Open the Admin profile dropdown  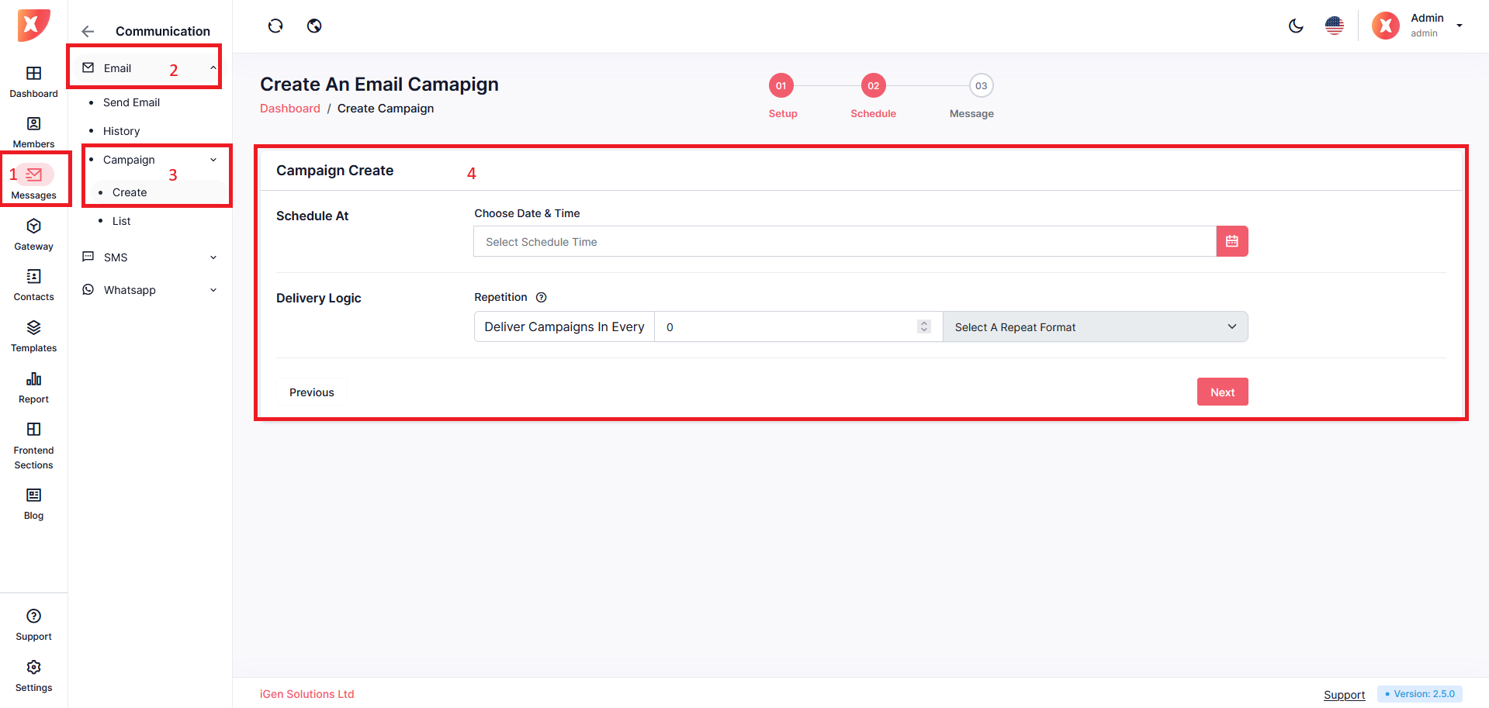pyautogui.click(x=1418, y=26)
